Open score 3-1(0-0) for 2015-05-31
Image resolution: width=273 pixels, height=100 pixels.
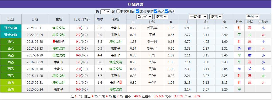[x=82, y=82]
